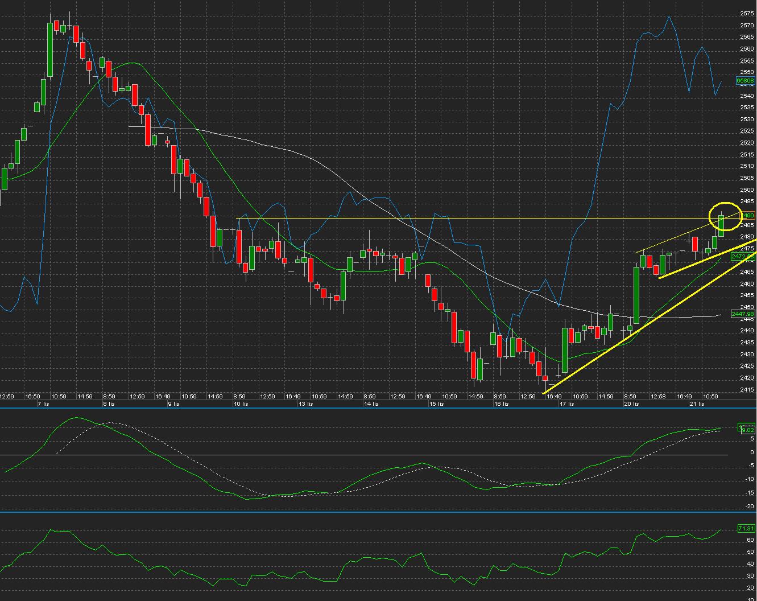Click the 2447.98 moving average value label
Image resolution: width=757 pixels, height=601 pixels.
pyautogui.click(x=743, y=314)
